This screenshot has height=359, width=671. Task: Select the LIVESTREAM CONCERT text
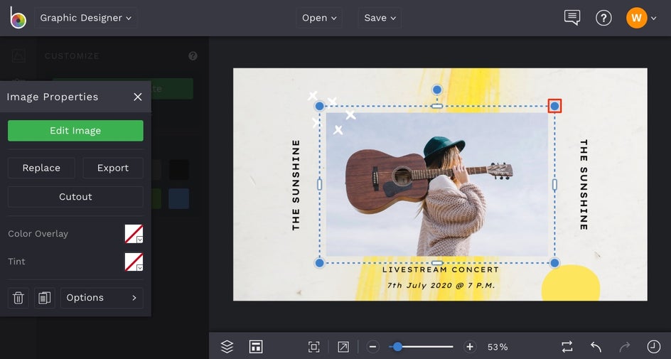(x=441, y=269)
